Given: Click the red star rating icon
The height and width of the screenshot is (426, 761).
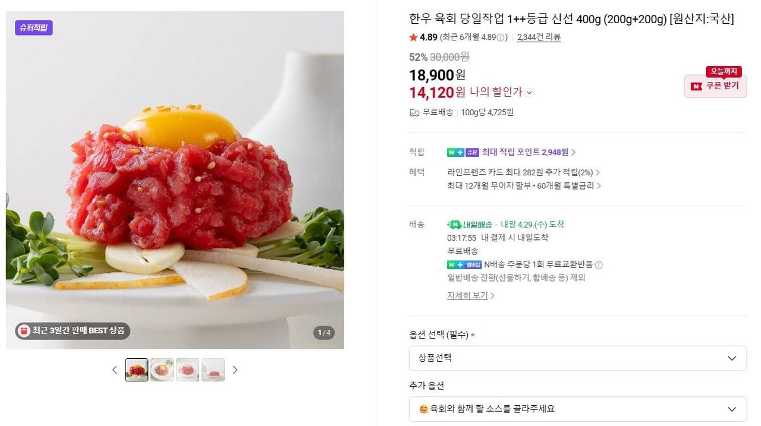Looking at the screenshot, I should point(413,37).
